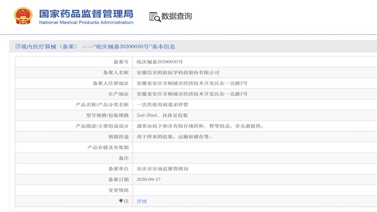Open the 详情 link

pos(141,201)
